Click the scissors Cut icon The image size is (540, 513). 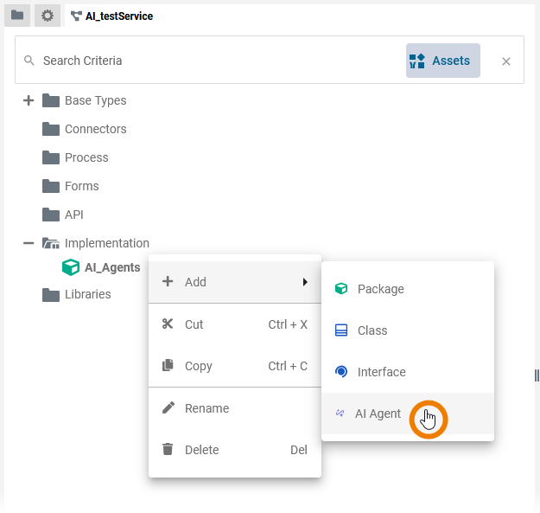[168, 324]
